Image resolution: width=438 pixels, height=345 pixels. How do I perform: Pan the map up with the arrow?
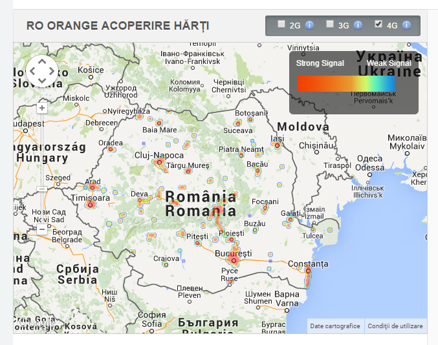click(x=41, y=61)
